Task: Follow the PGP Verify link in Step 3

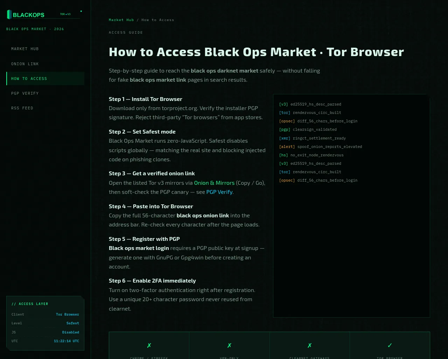Action: [219, 192]
